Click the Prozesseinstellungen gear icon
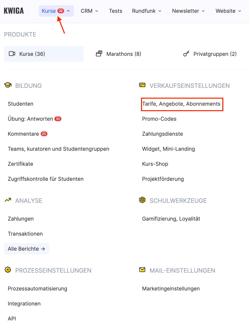The width and height of the screenshot is (249, 331). point(8,270)
